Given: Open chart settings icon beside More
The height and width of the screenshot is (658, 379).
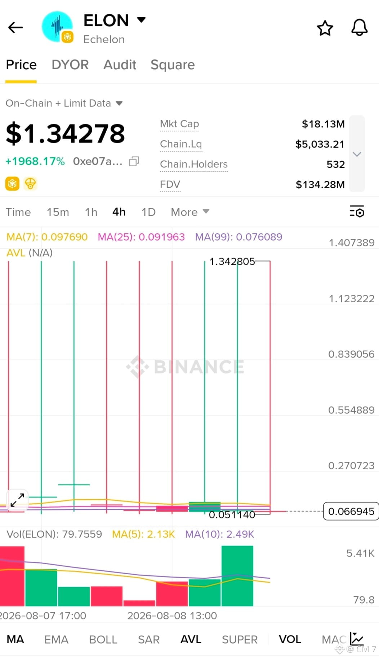Looking at the screenshot, I should point(357,211).
